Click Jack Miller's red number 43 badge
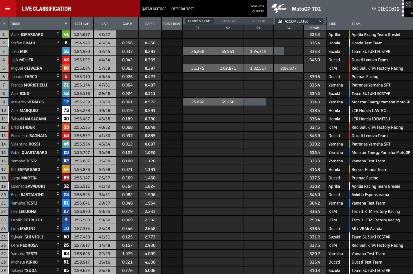The width and height of the screenshot is (413, 274). (x=66, y=60)
